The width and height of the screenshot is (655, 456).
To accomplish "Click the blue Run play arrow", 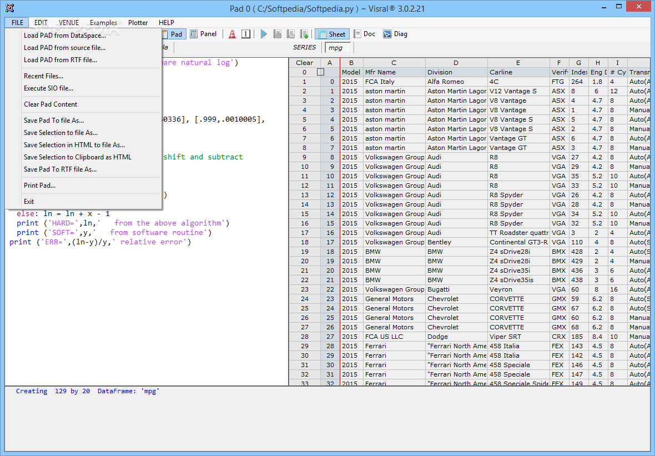I will click(x=264, y=34).
